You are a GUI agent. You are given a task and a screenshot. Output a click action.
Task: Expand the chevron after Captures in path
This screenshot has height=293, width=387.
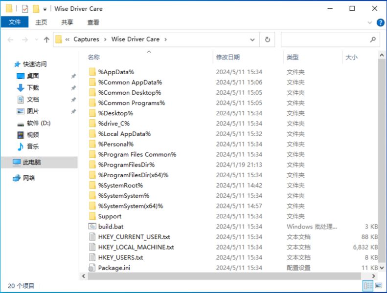point(105,40)
